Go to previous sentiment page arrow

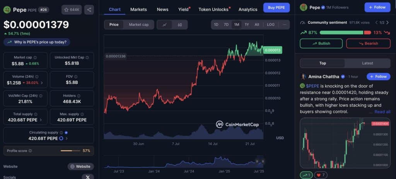[376, 23]
